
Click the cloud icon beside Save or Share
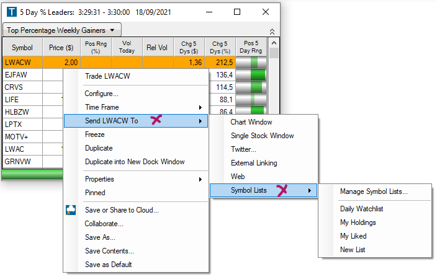pos(71,211)
